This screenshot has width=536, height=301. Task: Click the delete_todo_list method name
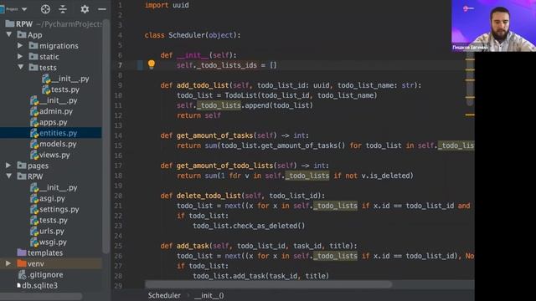click(x=209, y=196)
